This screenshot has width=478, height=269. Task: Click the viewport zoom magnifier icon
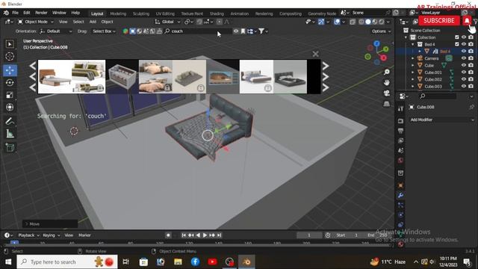pos(387,72)
